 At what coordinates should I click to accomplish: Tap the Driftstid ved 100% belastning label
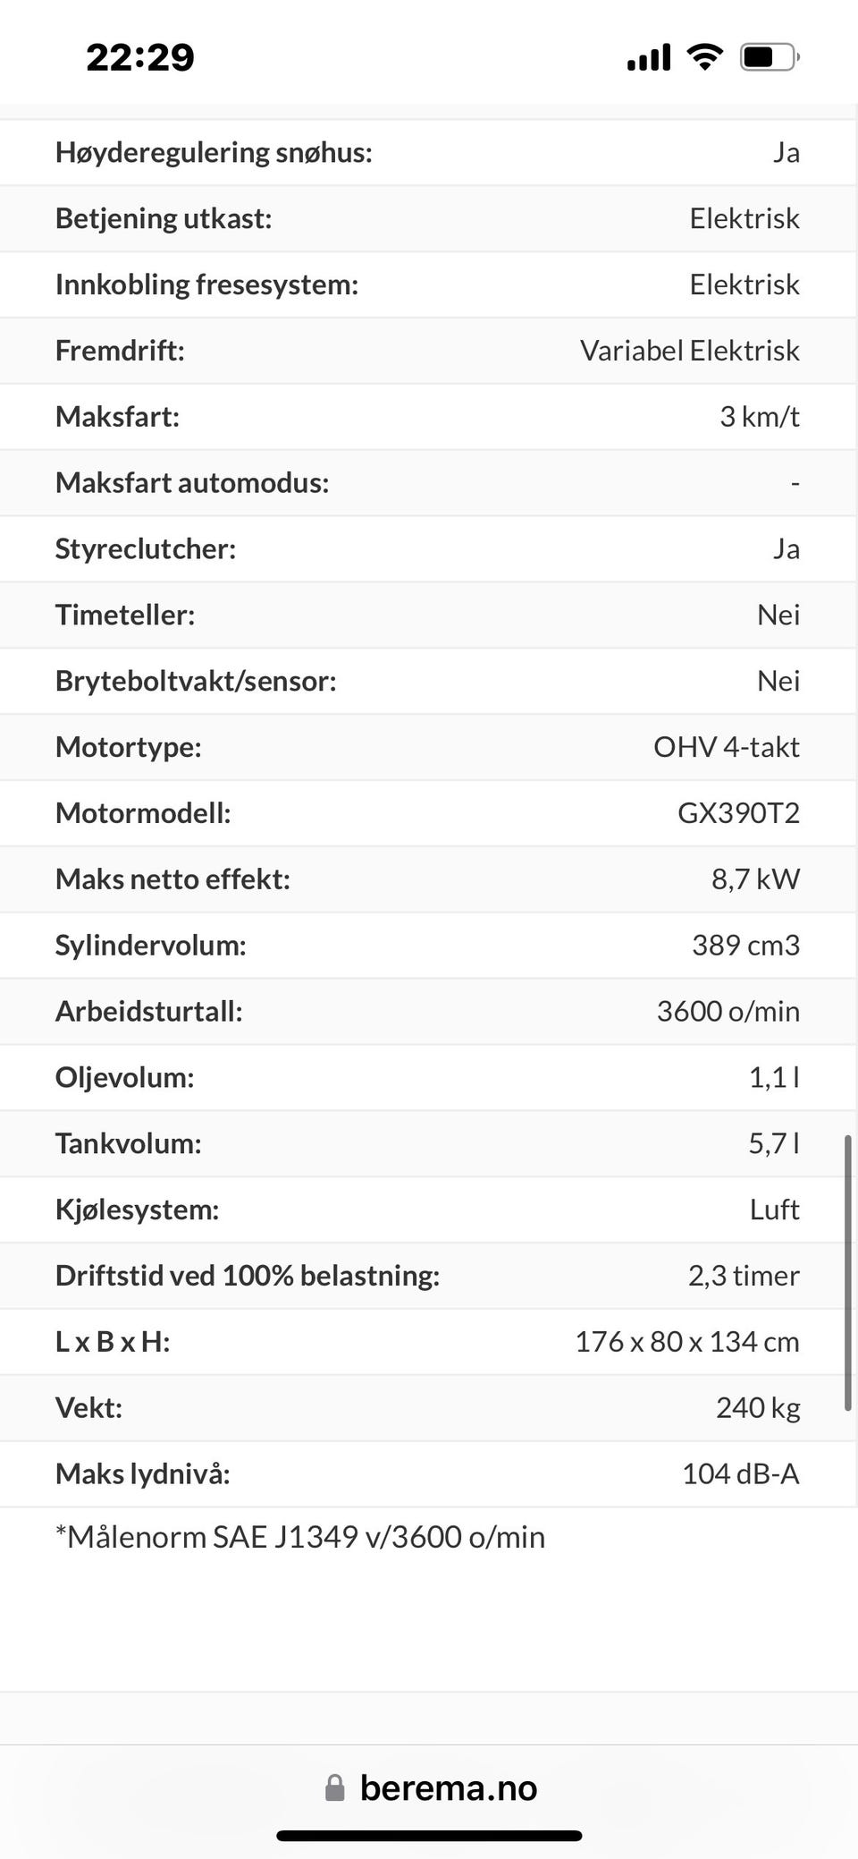(x=248, y=1276)
